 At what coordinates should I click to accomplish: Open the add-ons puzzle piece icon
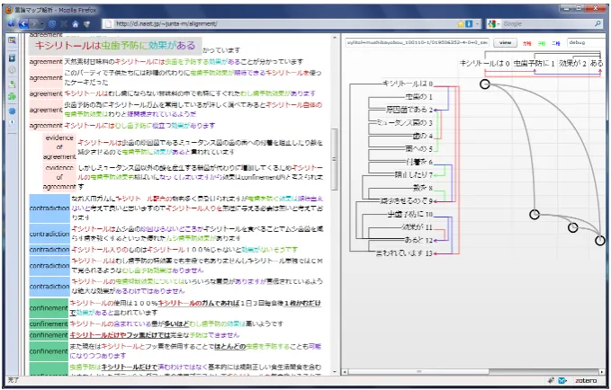click(x=12, y=96)
